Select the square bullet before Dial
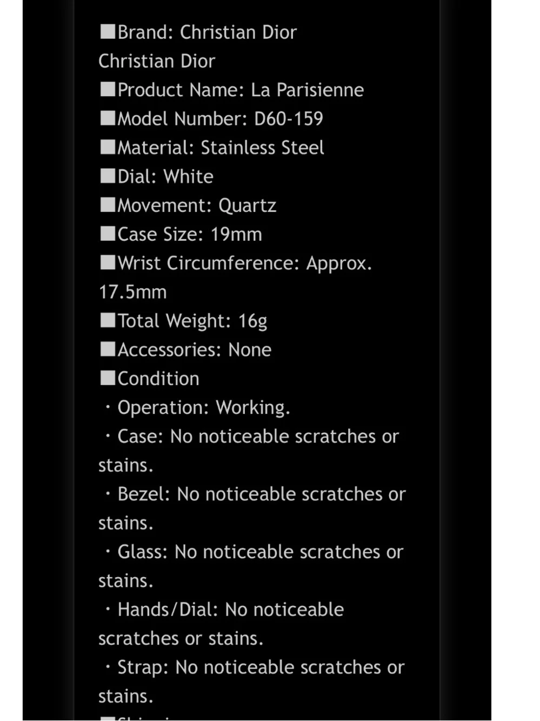Screen dimensions: 540x721 coord(108,176)
